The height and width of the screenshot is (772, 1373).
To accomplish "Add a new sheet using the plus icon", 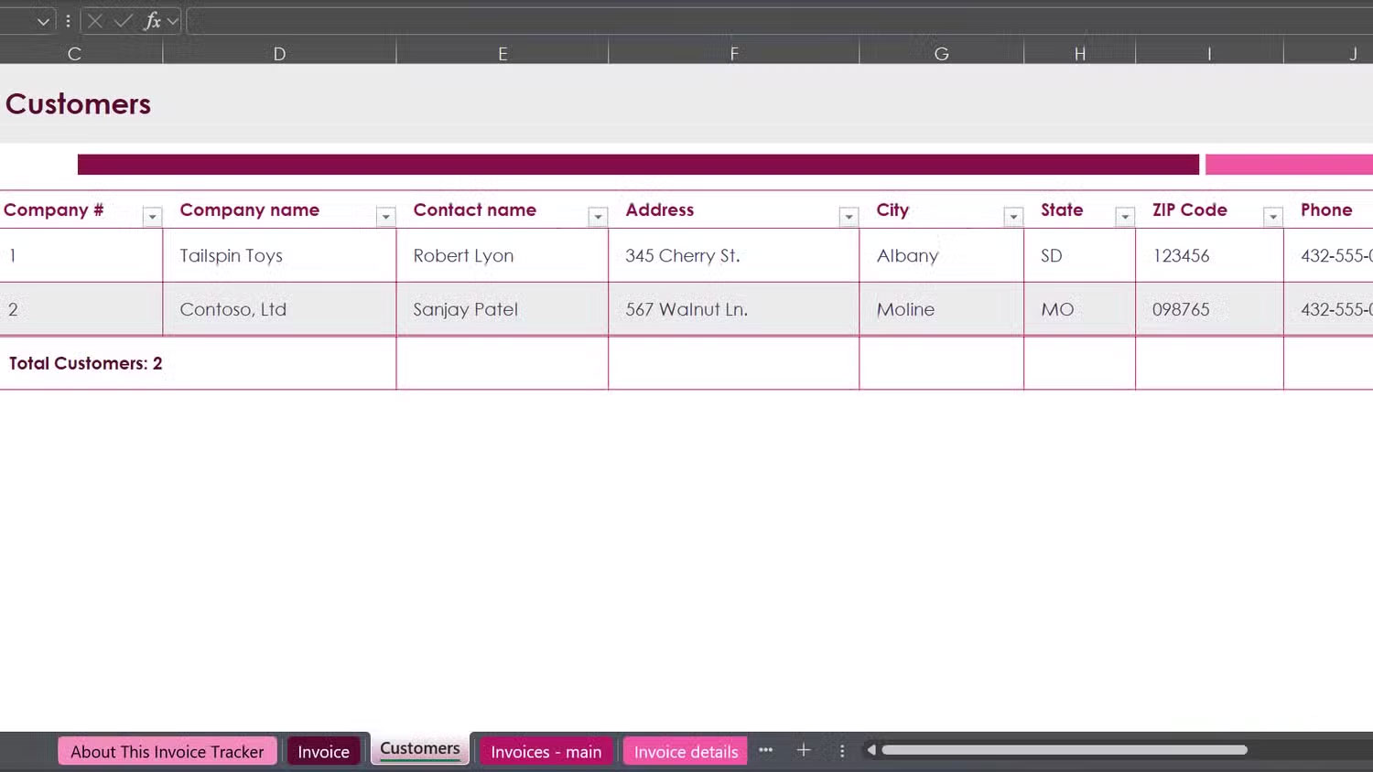I will click(803, 750).
